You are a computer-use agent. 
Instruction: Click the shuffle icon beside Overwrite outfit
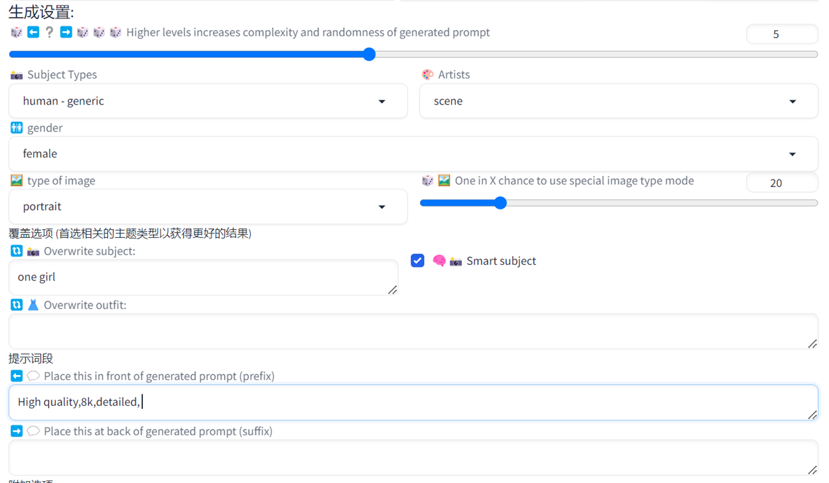point(15,305)
